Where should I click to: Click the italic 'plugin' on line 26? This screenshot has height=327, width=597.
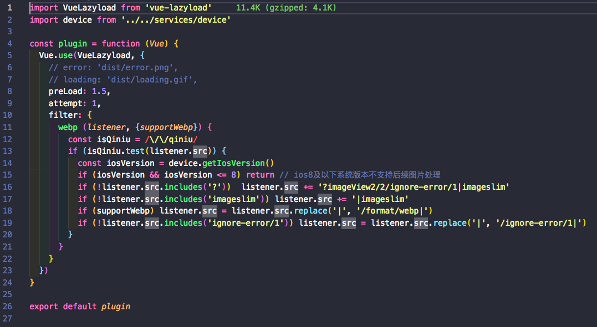pyautogui.click(x=116, y=306)
